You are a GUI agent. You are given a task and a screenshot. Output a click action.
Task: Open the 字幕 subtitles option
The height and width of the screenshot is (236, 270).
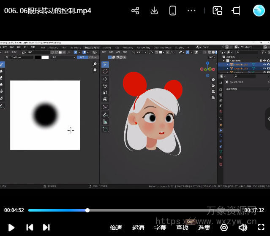point(160,228)
